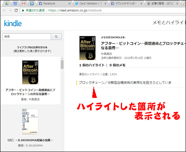Select the read.amazon.co.jp address bar URL
Image resolution: width=186 pixels, height=152 pixels.
(75, 10)
